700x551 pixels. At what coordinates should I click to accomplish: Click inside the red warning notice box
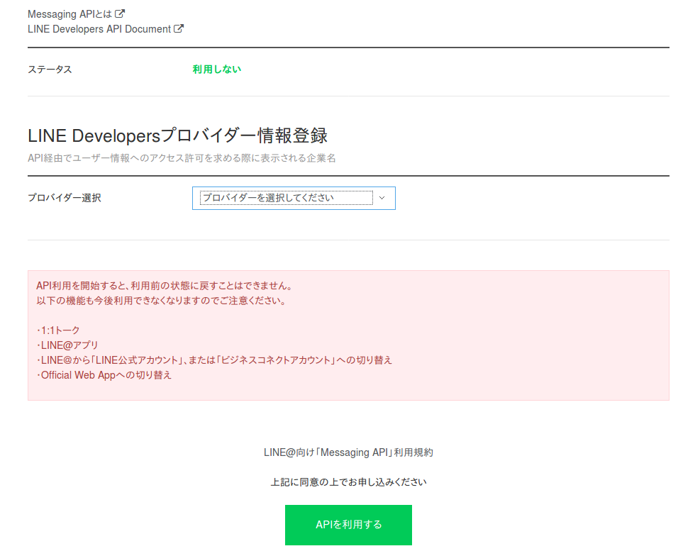click(x=348, y=333)
